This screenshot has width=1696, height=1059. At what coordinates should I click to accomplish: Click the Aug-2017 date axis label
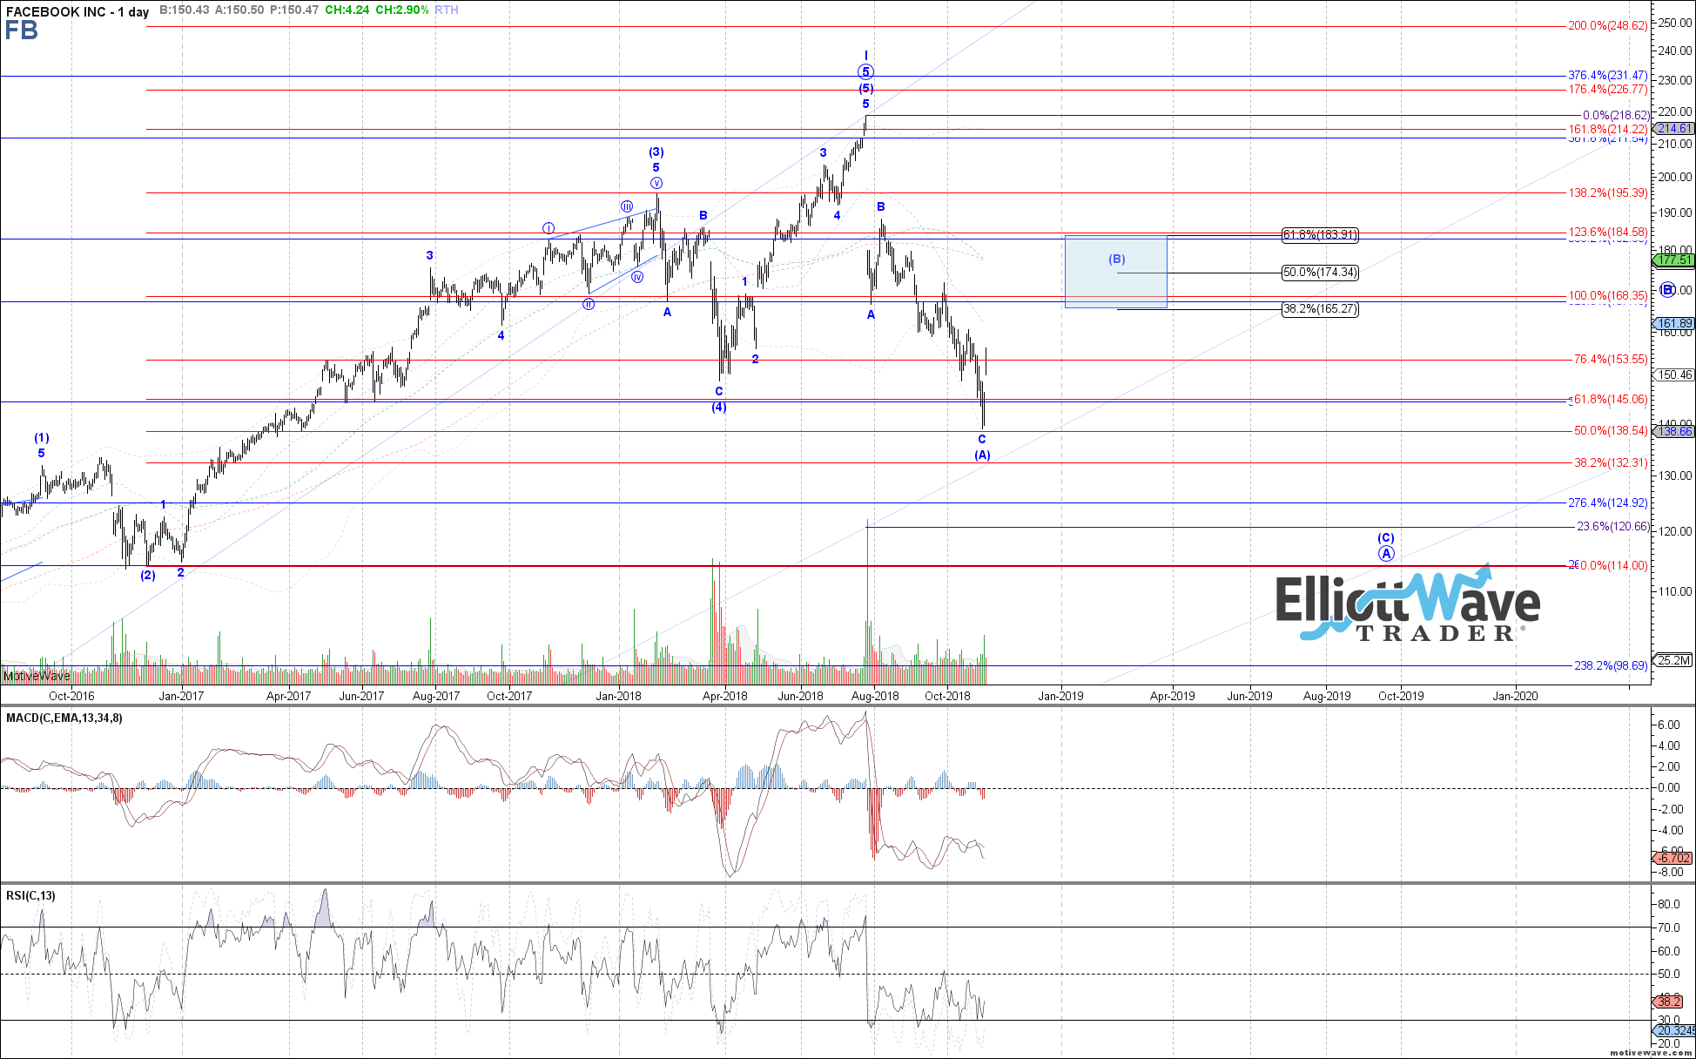click(436, 696)
